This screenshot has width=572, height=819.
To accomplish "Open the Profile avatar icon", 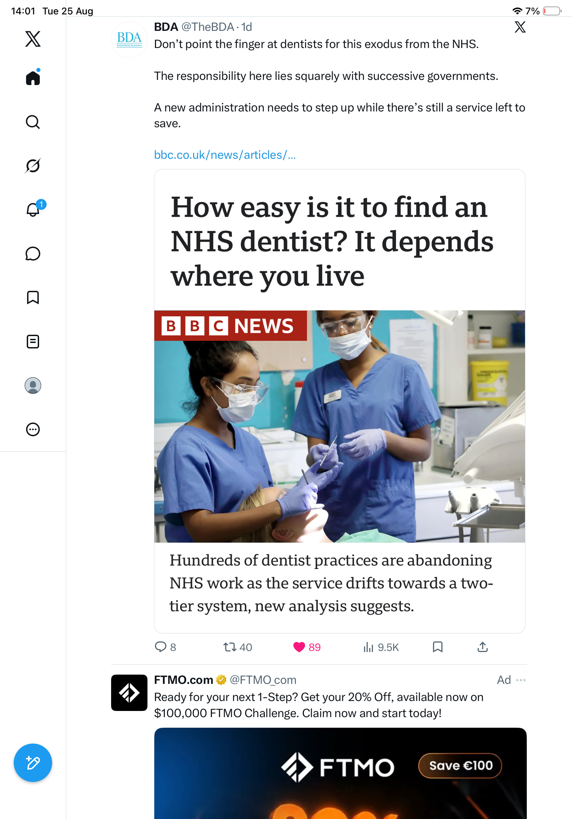I will (33, 385).
